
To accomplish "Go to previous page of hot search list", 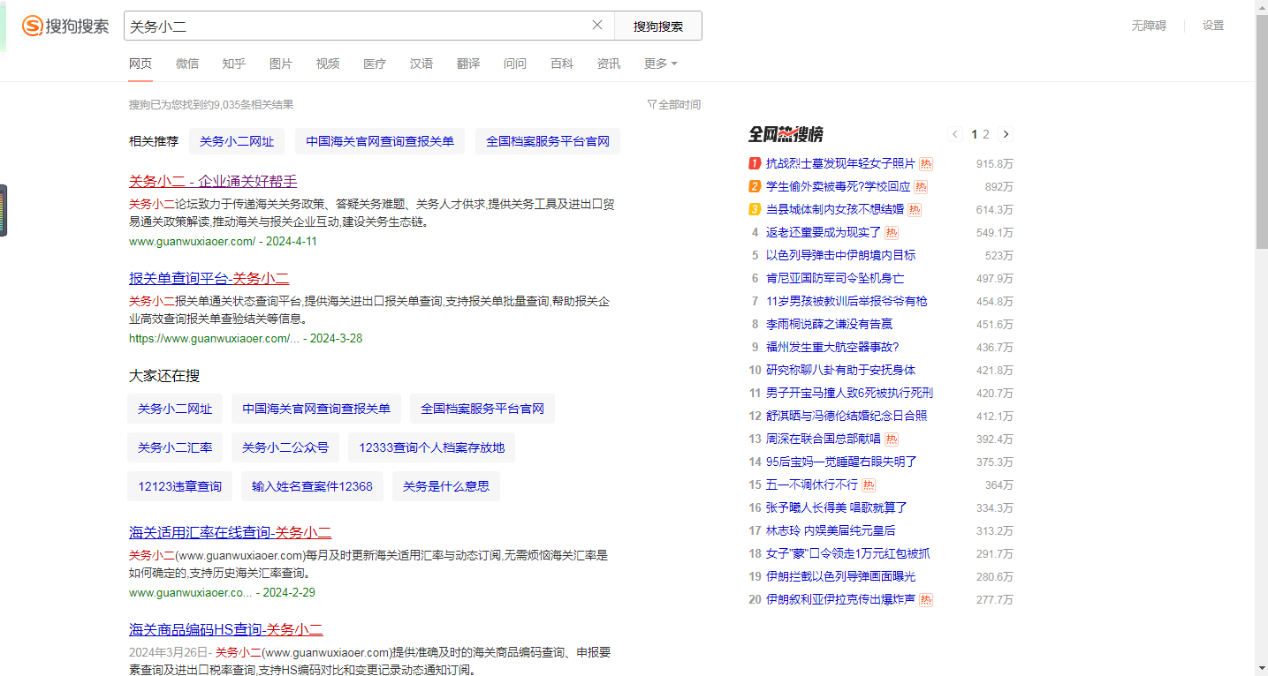I will [955, 134].
